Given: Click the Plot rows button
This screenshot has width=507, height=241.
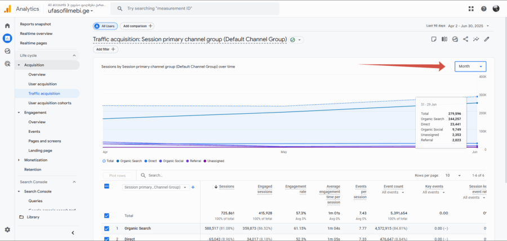Looking at the screenshot, I should [x=118, y=176].
